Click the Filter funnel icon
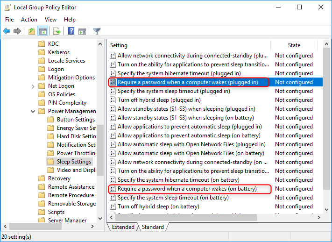The height and width of the screenshot is (242, 332). tap(97, 31)
